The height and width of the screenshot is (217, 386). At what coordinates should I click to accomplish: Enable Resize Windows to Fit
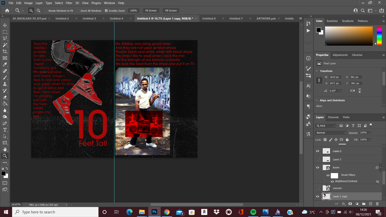point(46,11)
